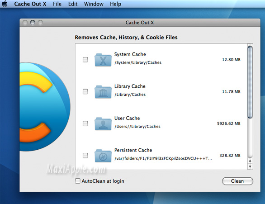Enable AutoClean at login
The image size is (265, 204).
pyautogui.click(x=78, y=181)
